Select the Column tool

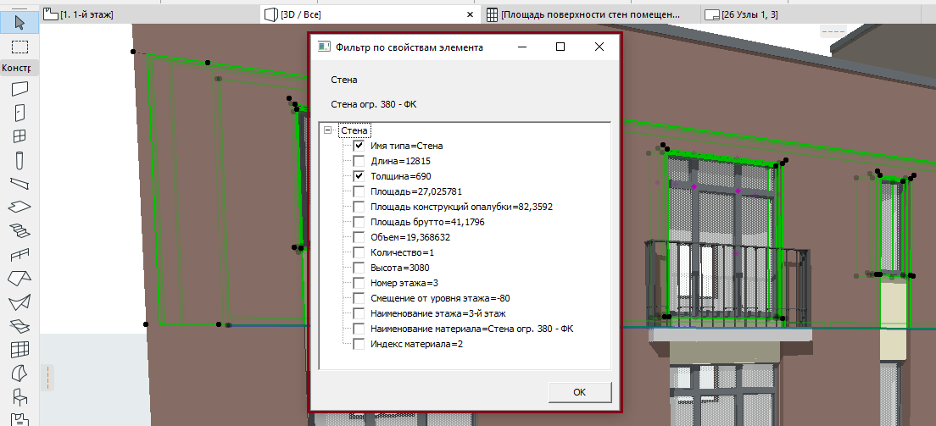19,160
